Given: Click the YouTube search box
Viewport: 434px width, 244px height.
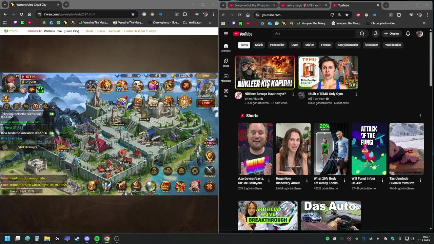Looking at the screenshot, I should point(314,34).
